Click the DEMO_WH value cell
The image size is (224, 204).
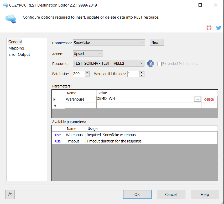click(145, 99)
